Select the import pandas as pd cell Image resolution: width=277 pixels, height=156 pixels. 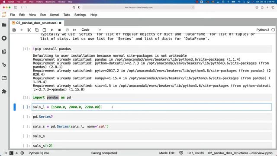pos(151,97)
